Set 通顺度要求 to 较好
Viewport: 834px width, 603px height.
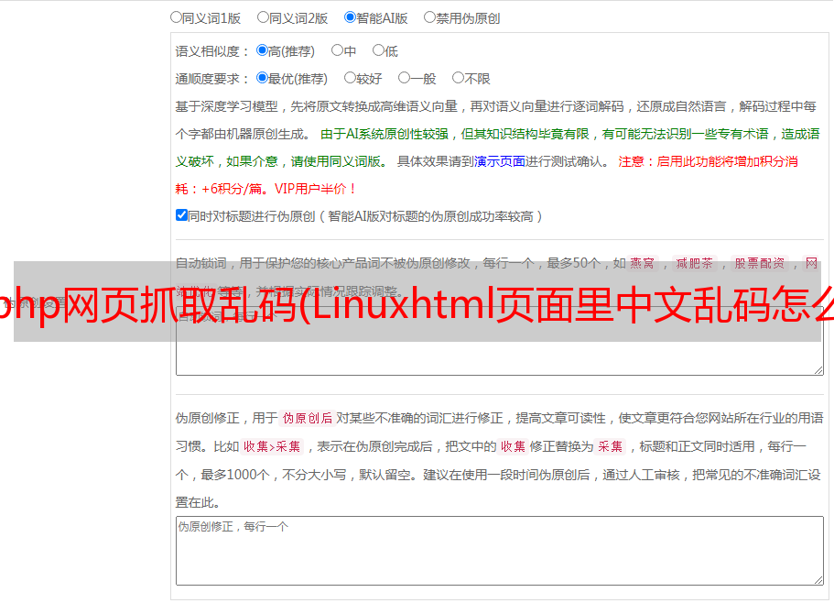350,78
